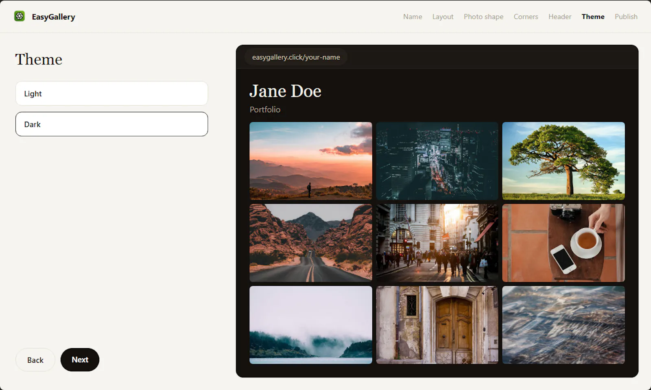This screenshot has height=390, width=651.
Task: Select the rippling water texture photo
Action: [564, 325]
